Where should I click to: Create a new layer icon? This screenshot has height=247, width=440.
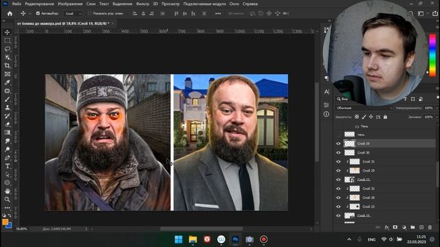tap(421, 227)
